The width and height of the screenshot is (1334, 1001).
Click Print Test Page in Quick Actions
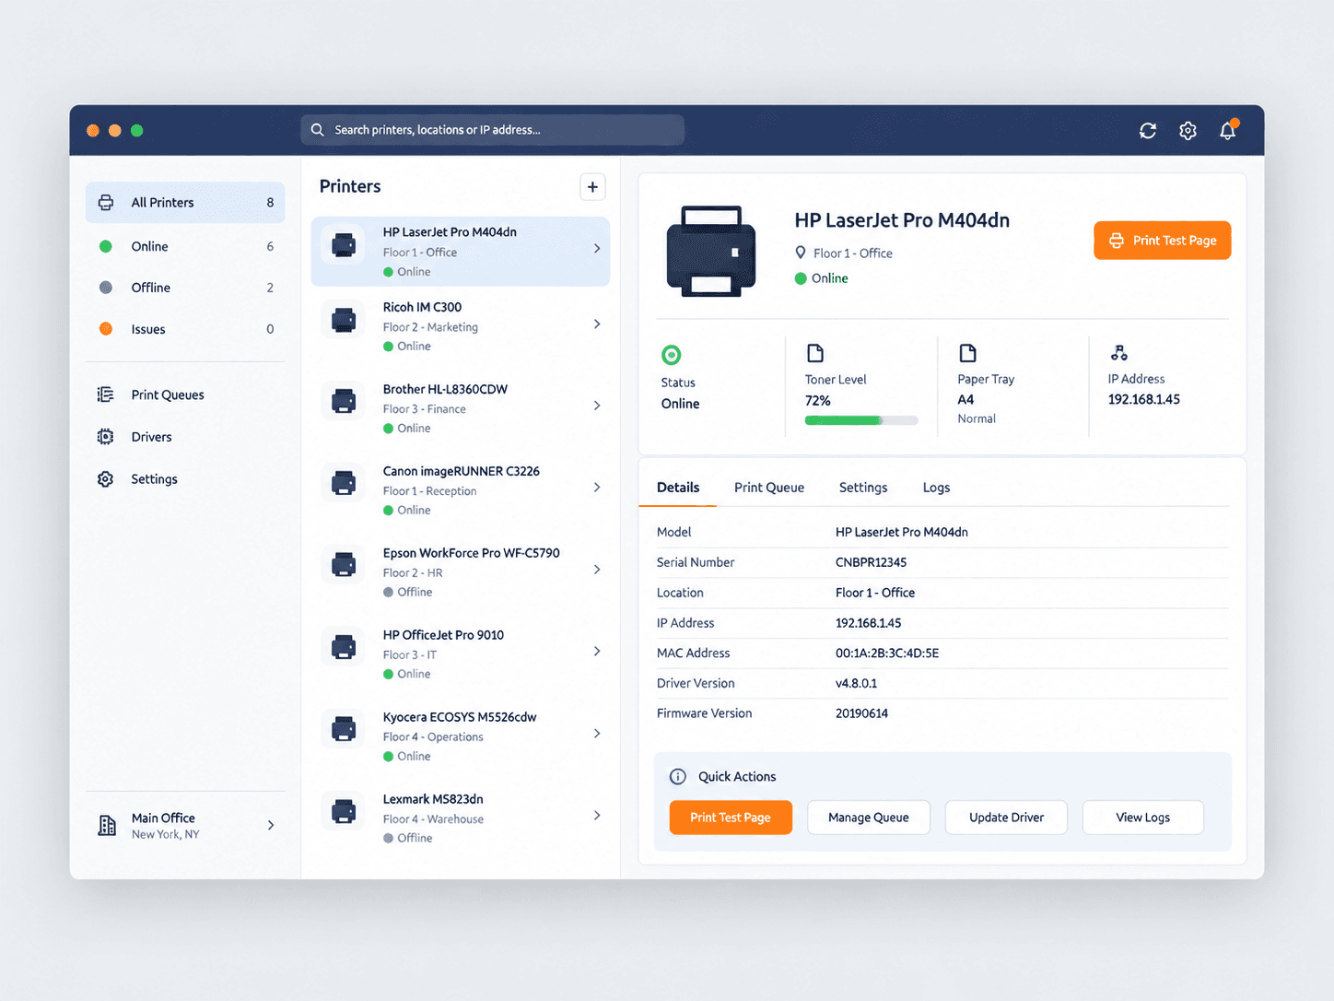(x=731, y=818)
